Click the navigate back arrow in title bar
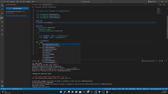This screenshot has height=94, width=168. click(x=56, y=2)
